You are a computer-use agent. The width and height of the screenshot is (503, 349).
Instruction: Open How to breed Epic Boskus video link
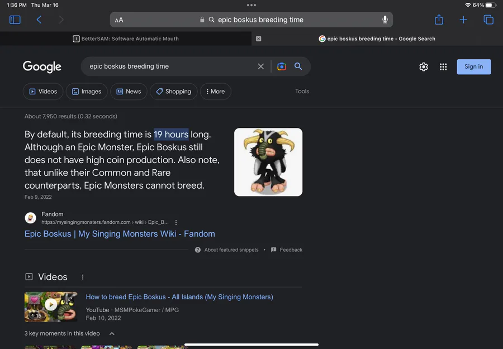point(179,297)
